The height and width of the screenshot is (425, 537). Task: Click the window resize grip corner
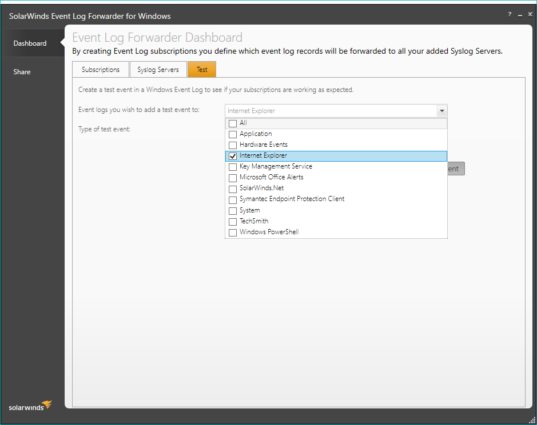(532, 420)
